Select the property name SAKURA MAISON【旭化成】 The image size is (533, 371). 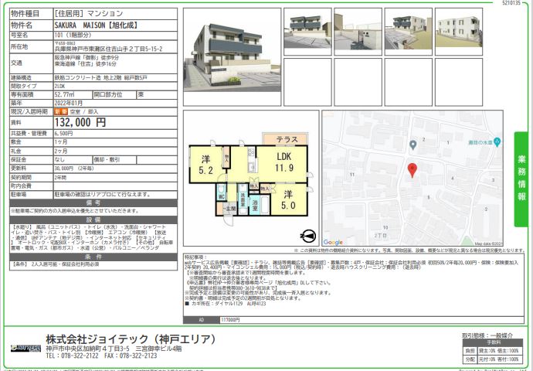pos(96,26)
